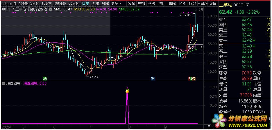Image resolution: width=272 pixels, height=130 pixels.
Task: Add stock via +自选 button
Action: click(x=203, y=3)
